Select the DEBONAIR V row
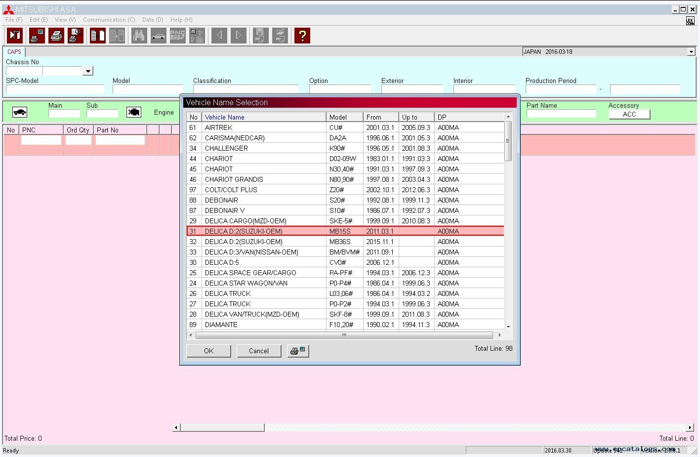This screenshot has width=700, height=457. tap(345, 210)
